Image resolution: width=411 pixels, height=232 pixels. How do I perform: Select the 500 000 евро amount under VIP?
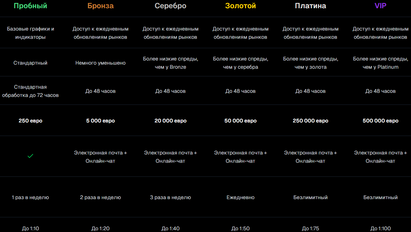380,120
